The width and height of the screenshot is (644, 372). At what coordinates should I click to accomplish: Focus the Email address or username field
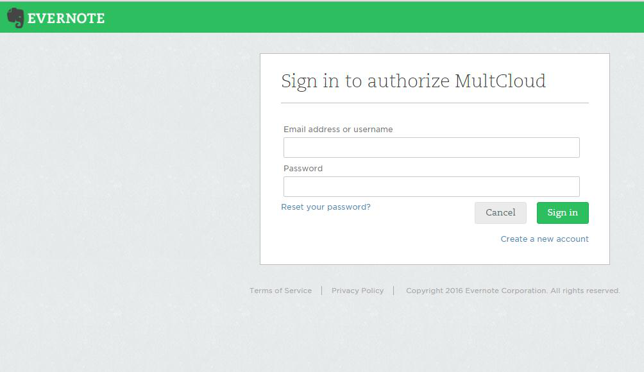pos(431,148)
